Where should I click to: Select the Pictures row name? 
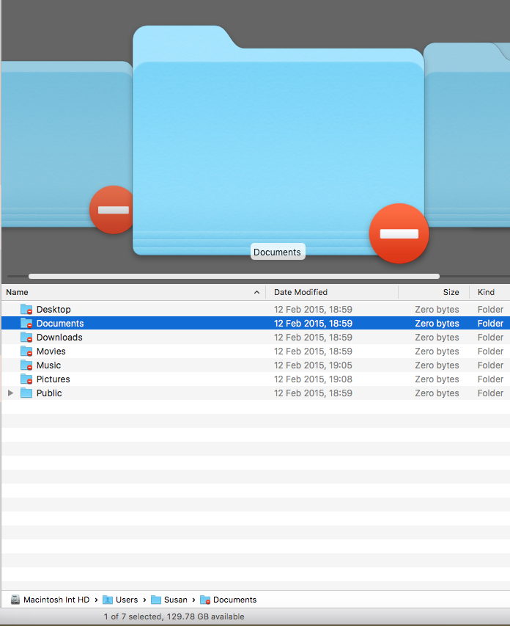coord(53,379)
